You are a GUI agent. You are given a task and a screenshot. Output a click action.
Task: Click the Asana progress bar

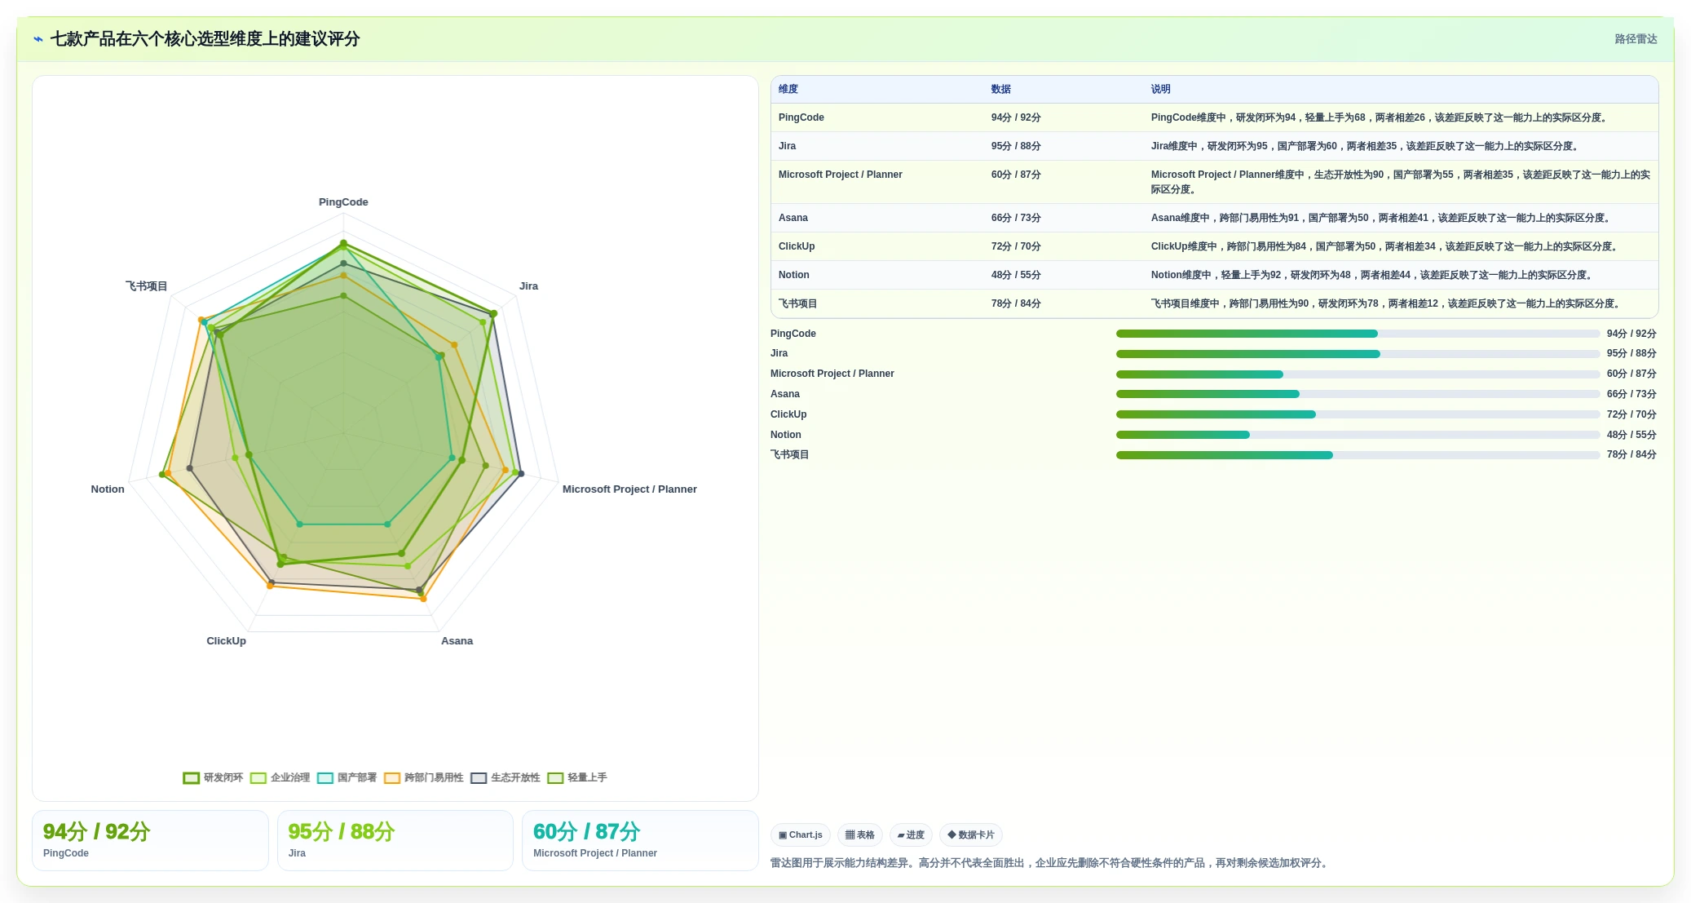click(x=1358, y=394)
